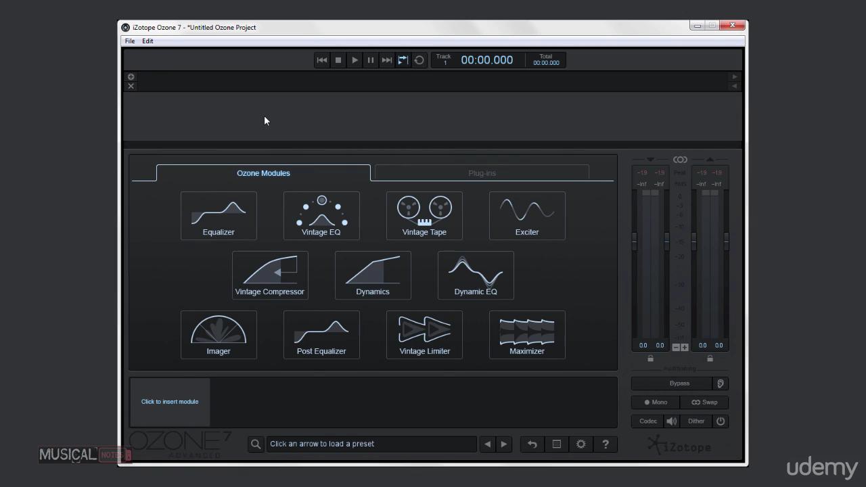Load previous preset with left arrow
This screenshot has height=487, width=866.
coord(487,444)
